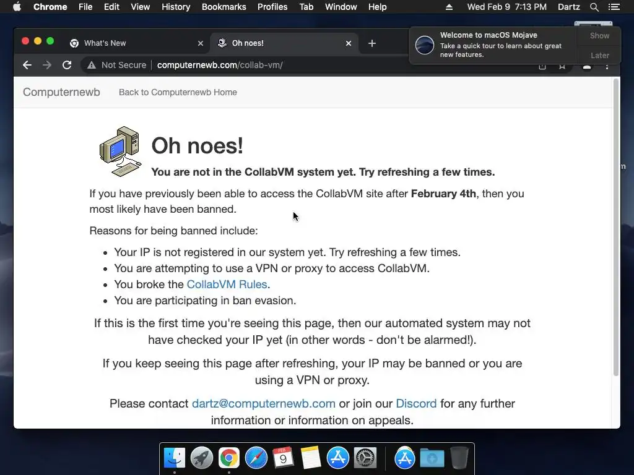Close the Oh noes! tab
The width and height of the screenshot is (634, 475).
click(x=349, y=43)
